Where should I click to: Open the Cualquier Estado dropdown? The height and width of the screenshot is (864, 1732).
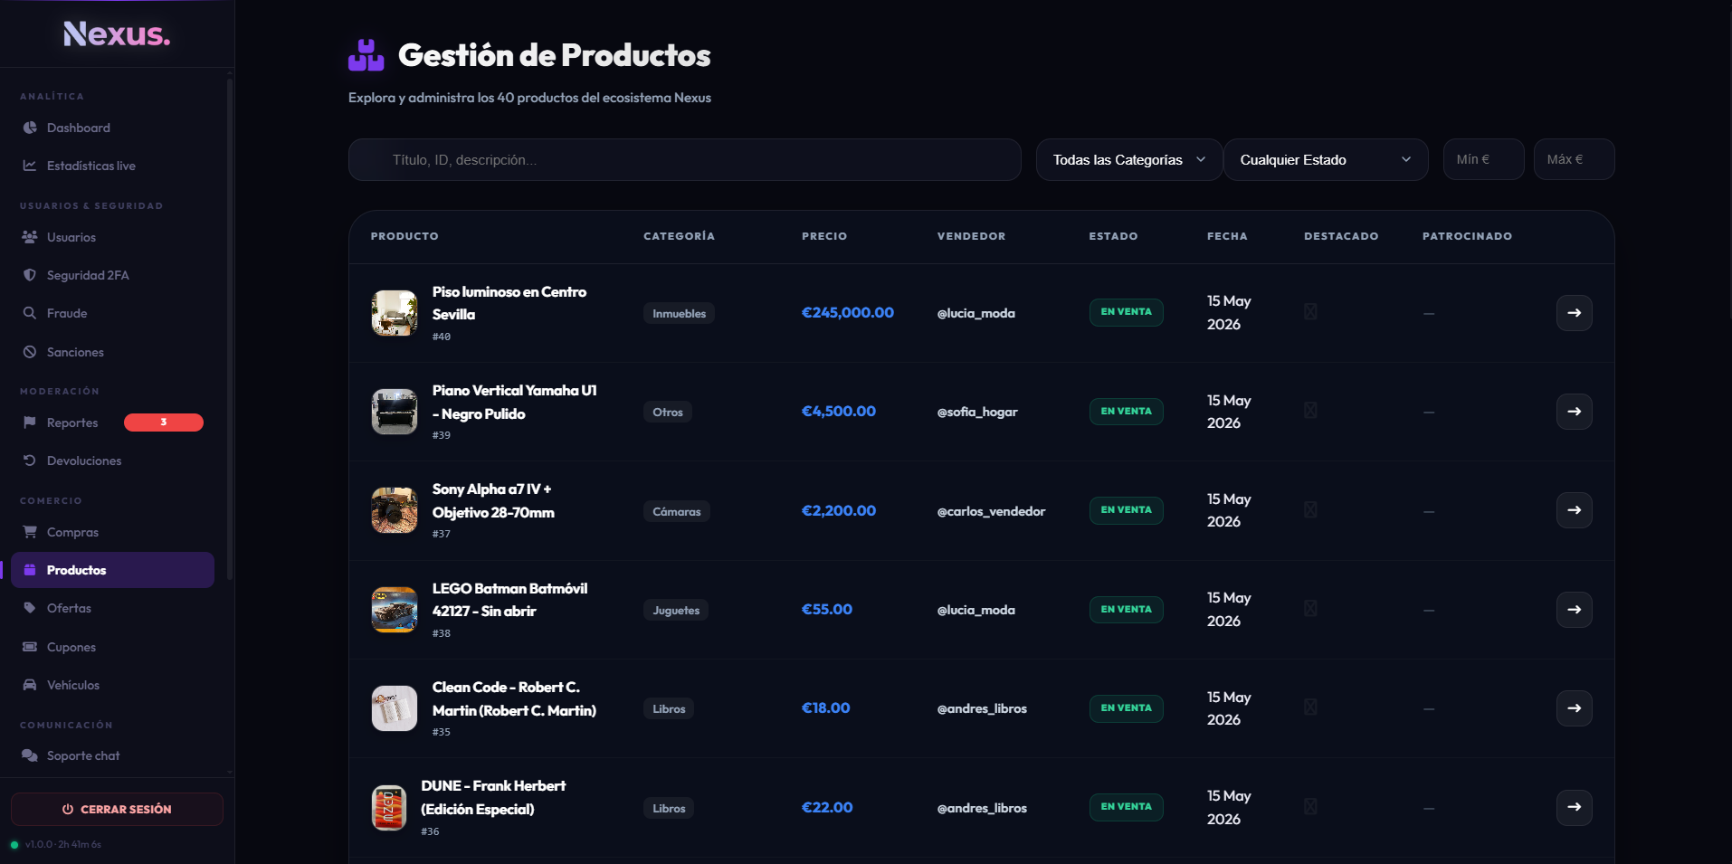(x=1326, y=159)
